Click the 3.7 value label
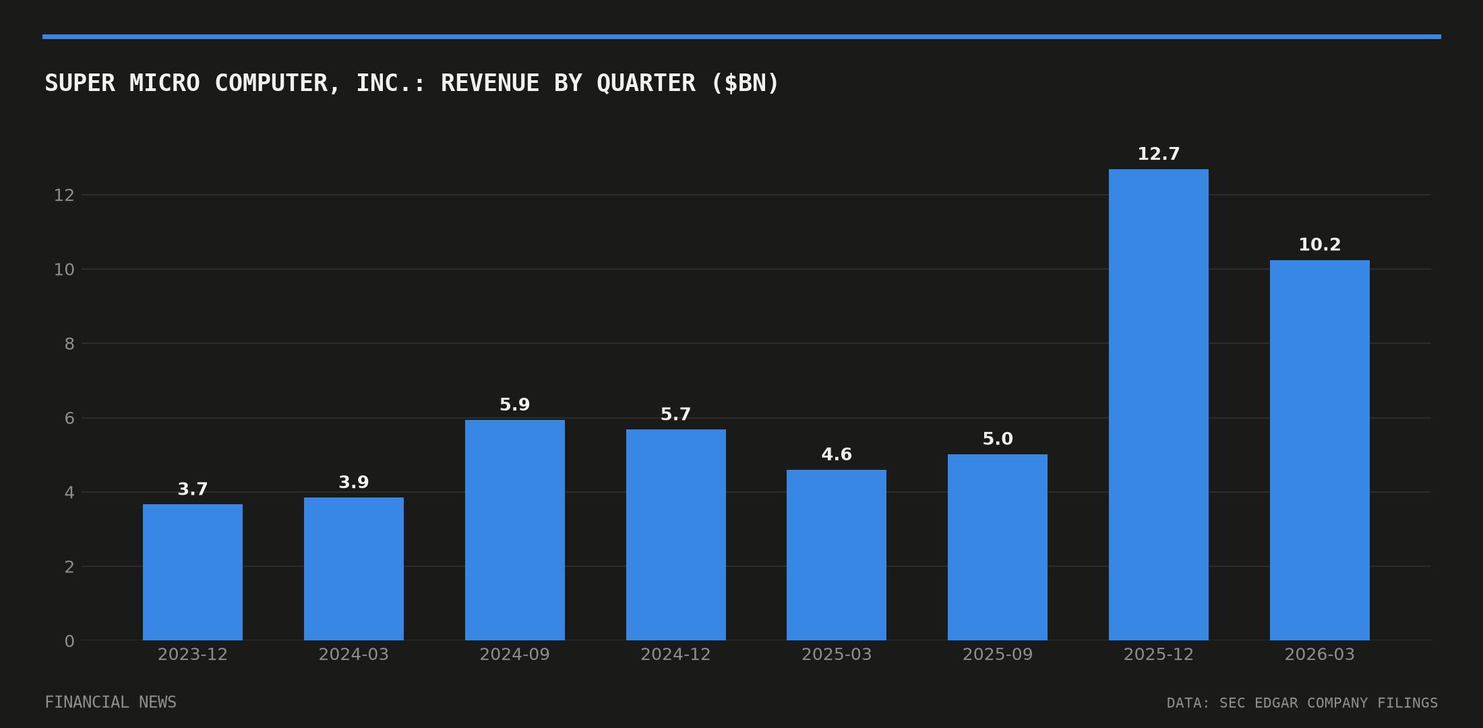This screenshot has width=1483, height=728. (x=193, y=489)
